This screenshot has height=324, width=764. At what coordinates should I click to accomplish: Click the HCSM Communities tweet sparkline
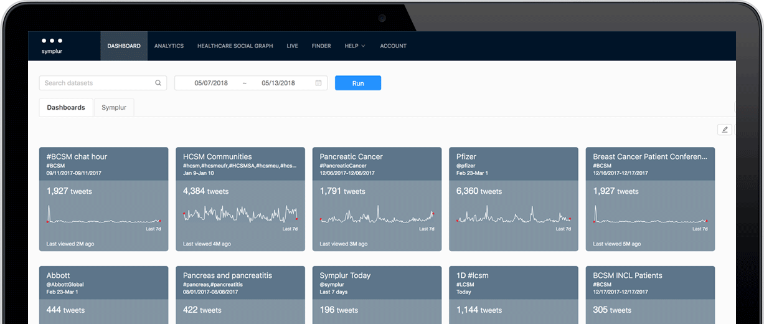(240, 215)
